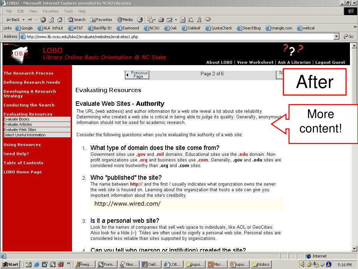Open the Ask A Librarian link

[294, 62]
